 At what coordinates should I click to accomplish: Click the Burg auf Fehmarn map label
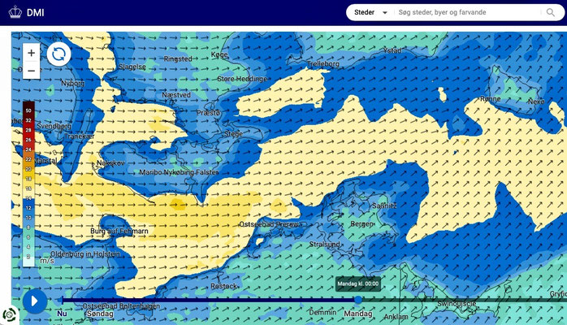(x=119, y=231)
